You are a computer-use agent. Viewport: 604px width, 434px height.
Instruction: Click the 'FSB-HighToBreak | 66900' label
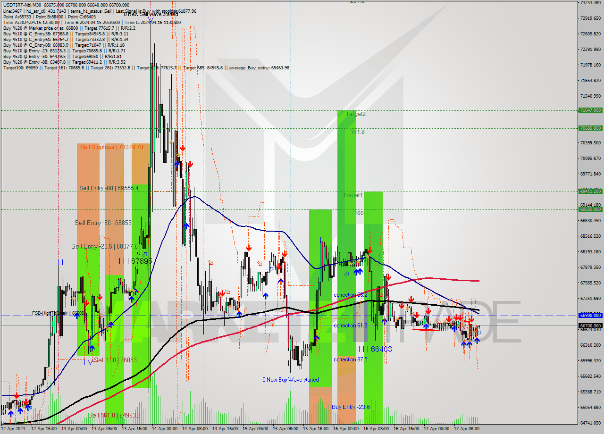(x=58, y=313)
